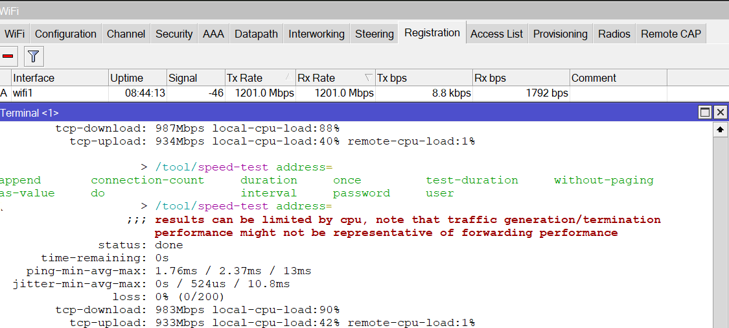Maximize the Terminal <1> window
The image size is (729, 328).
coord(705,112)
